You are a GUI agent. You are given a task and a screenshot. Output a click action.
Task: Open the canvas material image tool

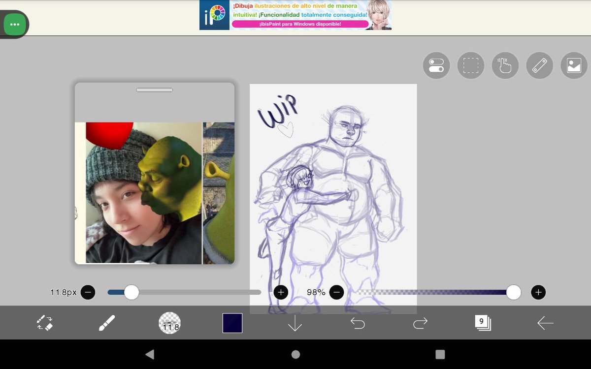(x=574, y=65)
